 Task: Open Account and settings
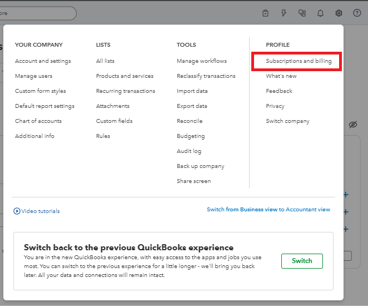pyautogui.click(x=43, y=61)
